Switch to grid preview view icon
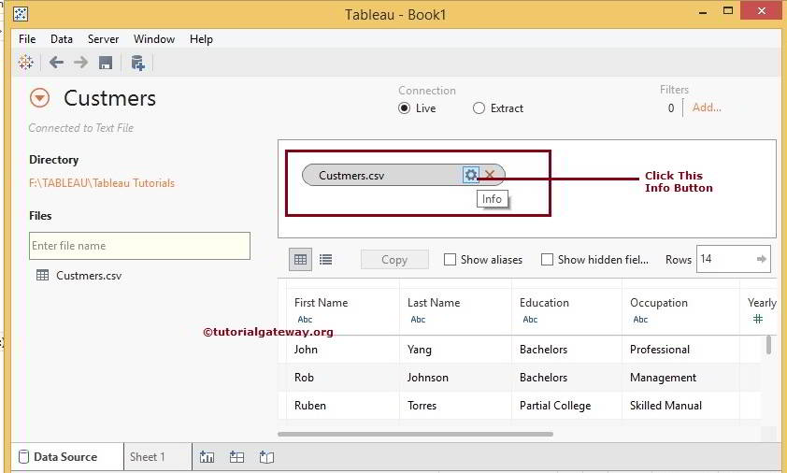The width and height of the screenshot is (787, 473). tap(300, 260)
